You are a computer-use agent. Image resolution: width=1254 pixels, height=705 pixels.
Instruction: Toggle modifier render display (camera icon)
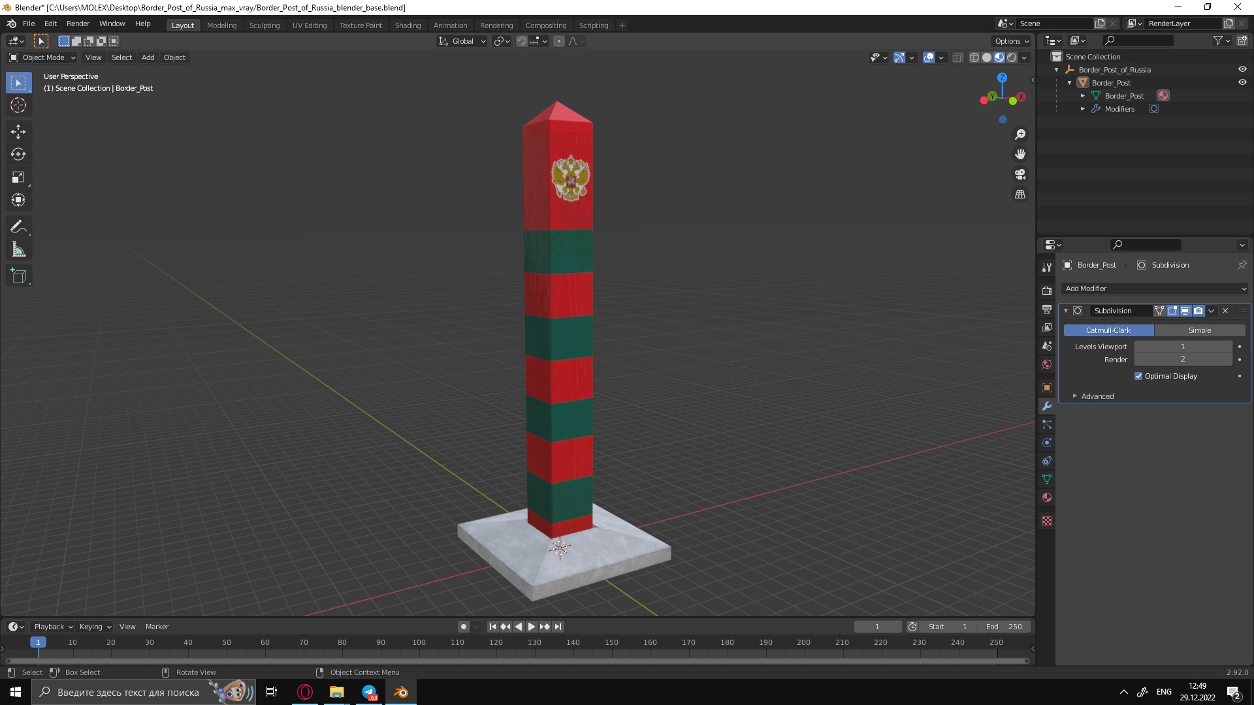(x=1198, y=311)
